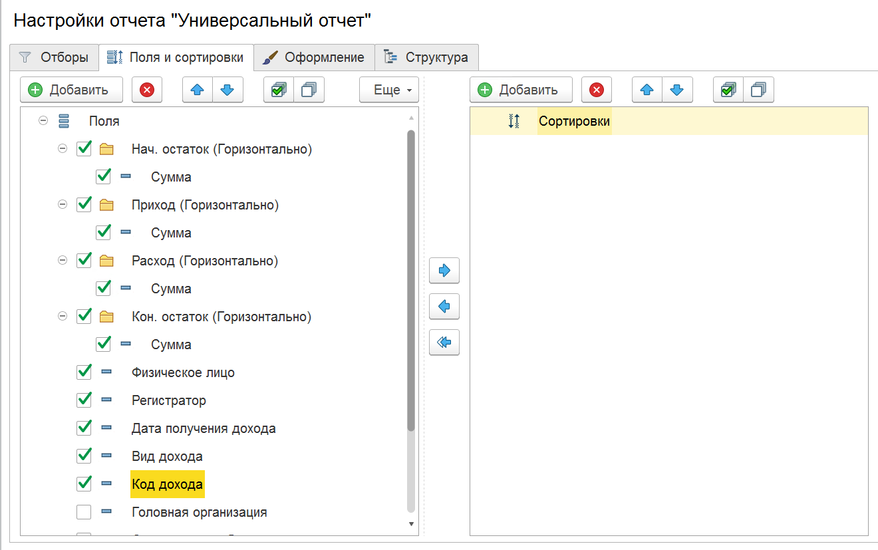Viewport: 878px width, 550px height.
Task: Open the Структура tab
Action: (427, 57)
